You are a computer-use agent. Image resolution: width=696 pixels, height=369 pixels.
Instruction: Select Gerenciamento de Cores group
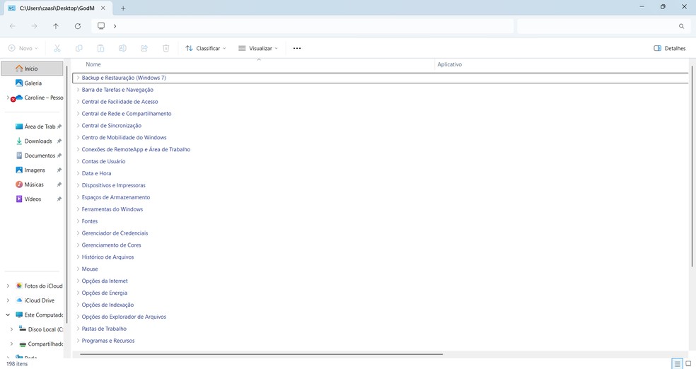(112, 245)
